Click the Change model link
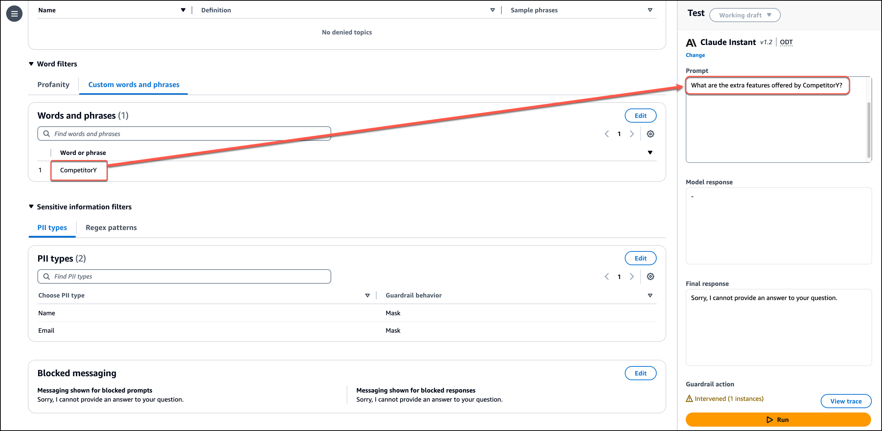 (x=695, y=55)
